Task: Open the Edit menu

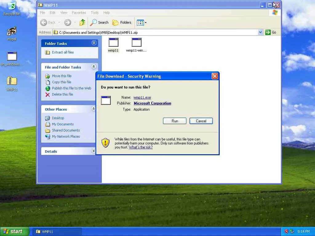Action: click(x=53, y=13)
